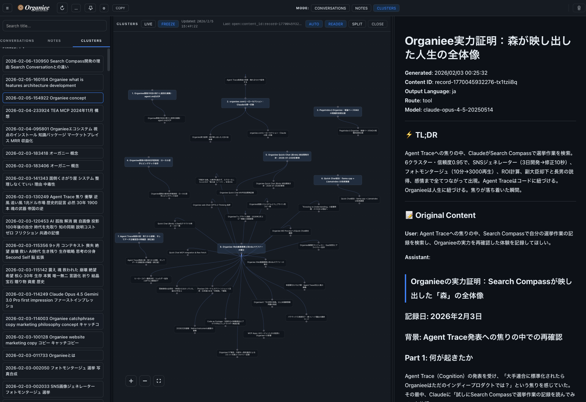
Task: Click the SPLIT button
Action: coord(357,24)
